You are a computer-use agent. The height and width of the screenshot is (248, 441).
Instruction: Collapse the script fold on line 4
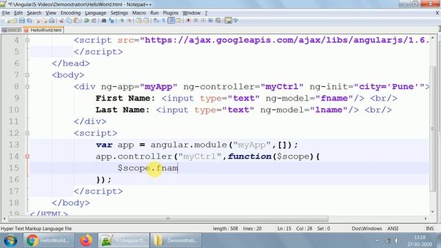click(x=28, y=40)
